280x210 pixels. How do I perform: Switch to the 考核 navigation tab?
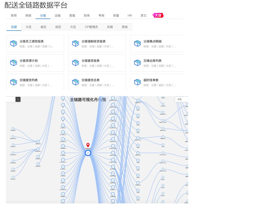click(x=101, y=16)
